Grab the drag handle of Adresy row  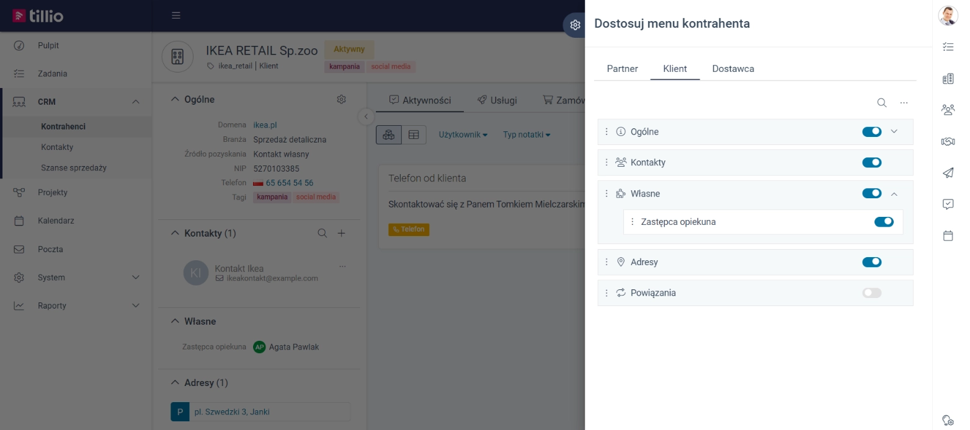tap(607, 262)
